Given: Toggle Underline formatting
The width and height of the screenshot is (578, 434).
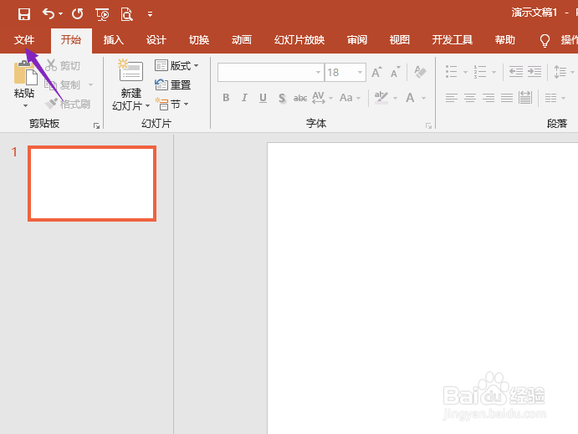Looking at the screenshot, I should 263,98.
